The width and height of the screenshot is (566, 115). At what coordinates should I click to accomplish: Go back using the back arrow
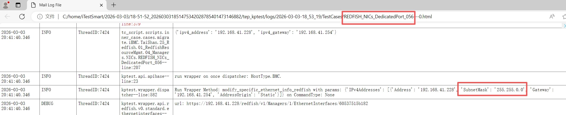[x=7, y=17]
